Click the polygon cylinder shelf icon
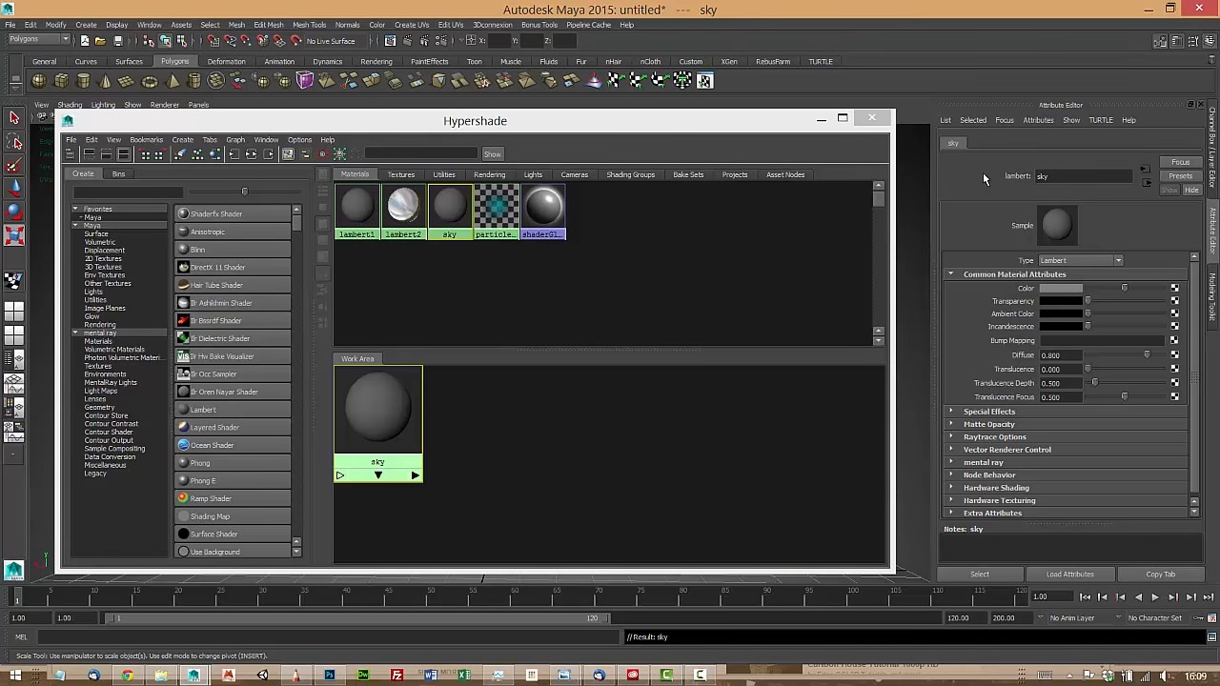Image resolution: width=1220 pixels, height=686 pixels. pyautogui.click(x=83, y=81)
